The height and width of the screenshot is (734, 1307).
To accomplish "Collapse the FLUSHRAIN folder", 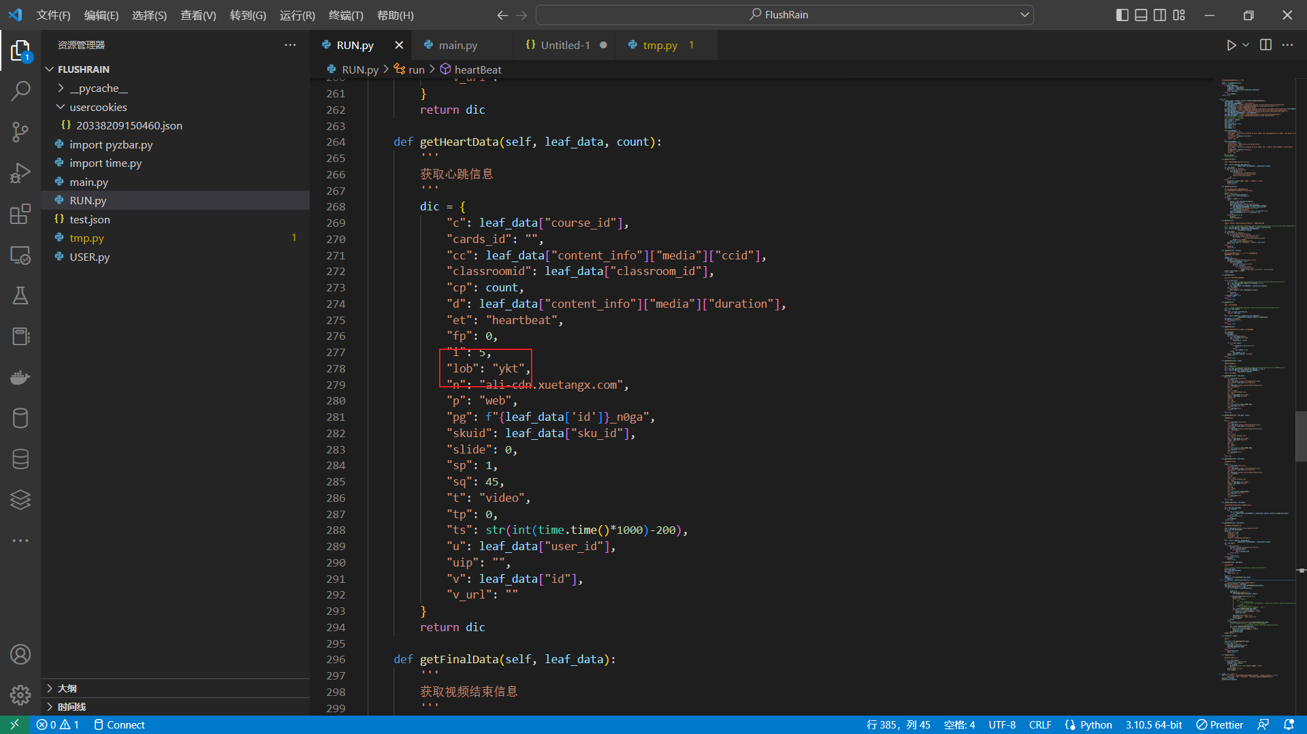I will (x=49, y=69).
